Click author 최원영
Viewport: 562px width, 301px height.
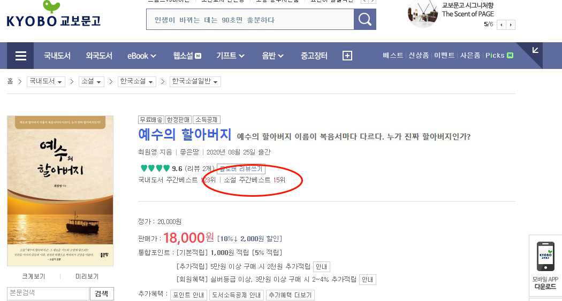click(147, 152)
